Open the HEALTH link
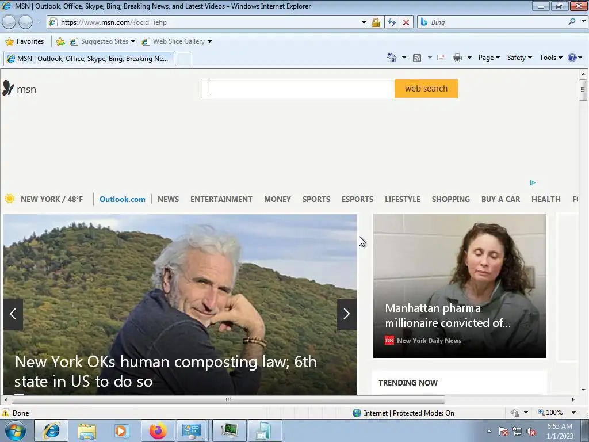This screenshot has width=589, height=442. 546,199
